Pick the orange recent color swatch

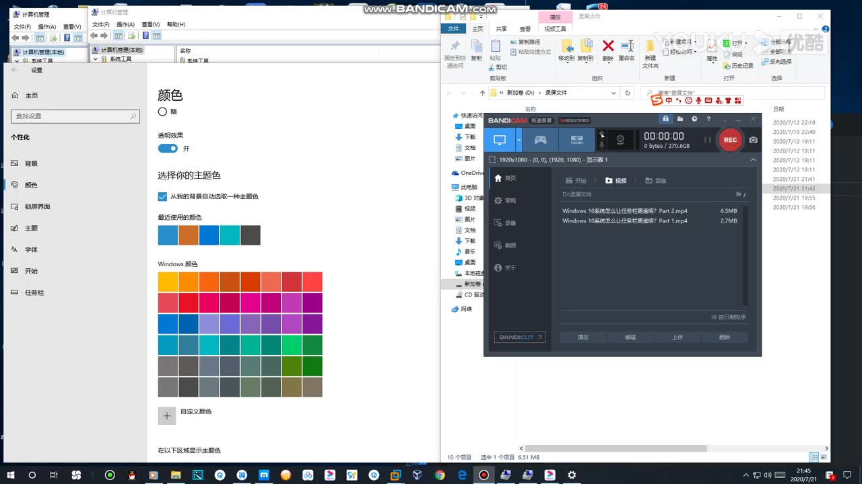coord(189,235)
